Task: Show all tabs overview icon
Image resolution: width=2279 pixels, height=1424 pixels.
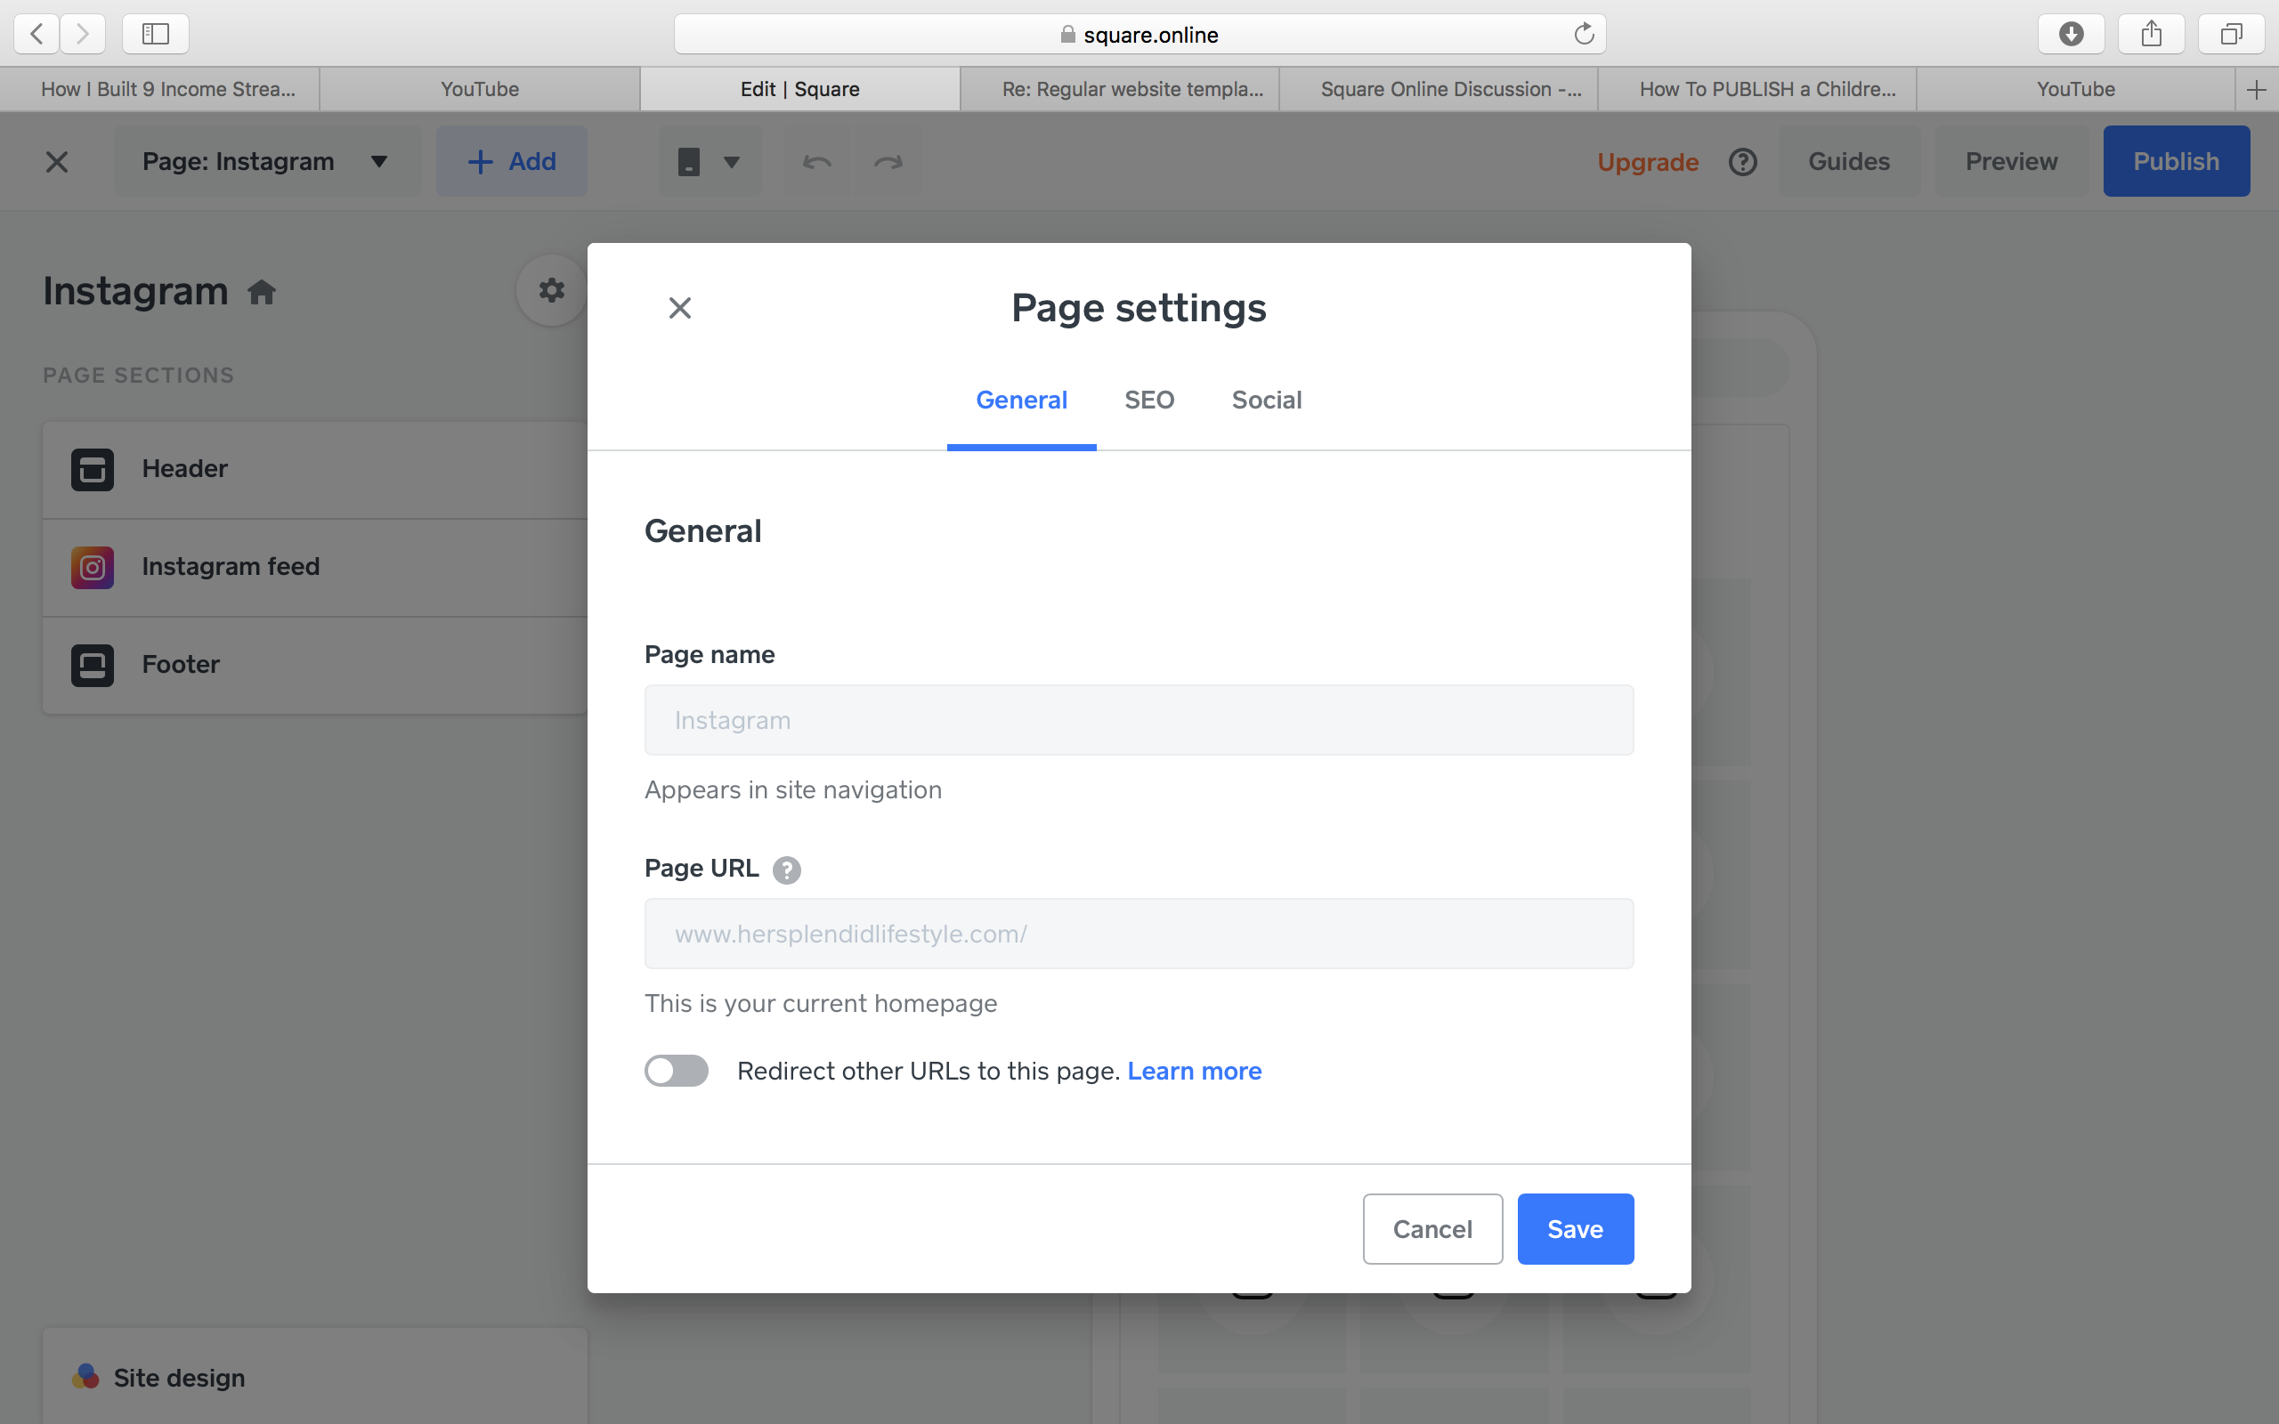Action: (2231, 34)
